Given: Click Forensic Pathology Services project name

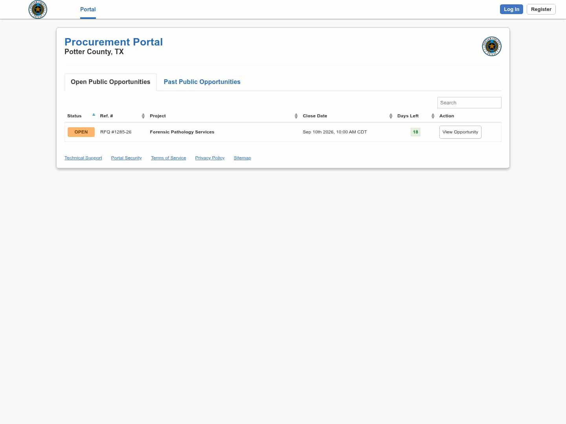Looking at the screenshot, I should coord(182,132).
